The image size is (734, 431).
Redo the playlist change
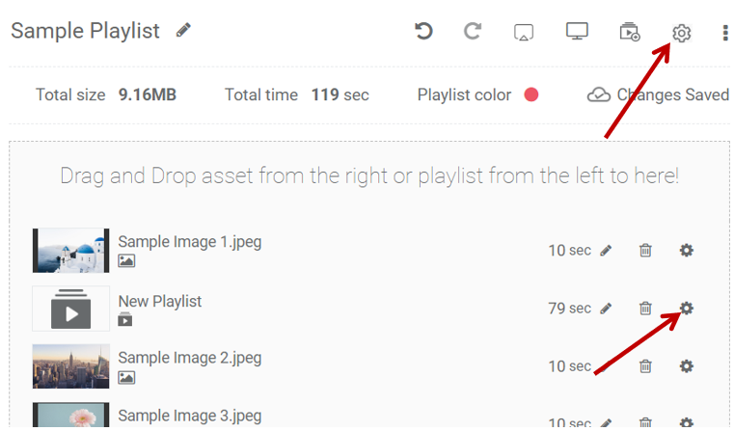[473, 32]
